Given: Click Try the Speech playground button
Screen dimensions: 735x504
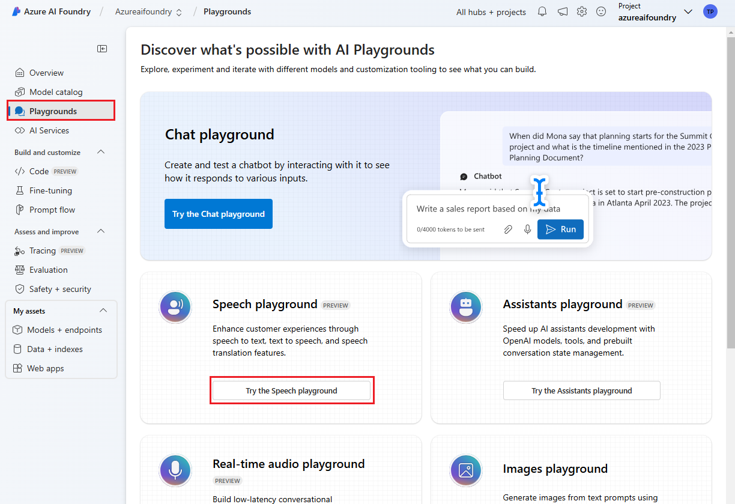Looking at the screenshot, I should point(292,390).
